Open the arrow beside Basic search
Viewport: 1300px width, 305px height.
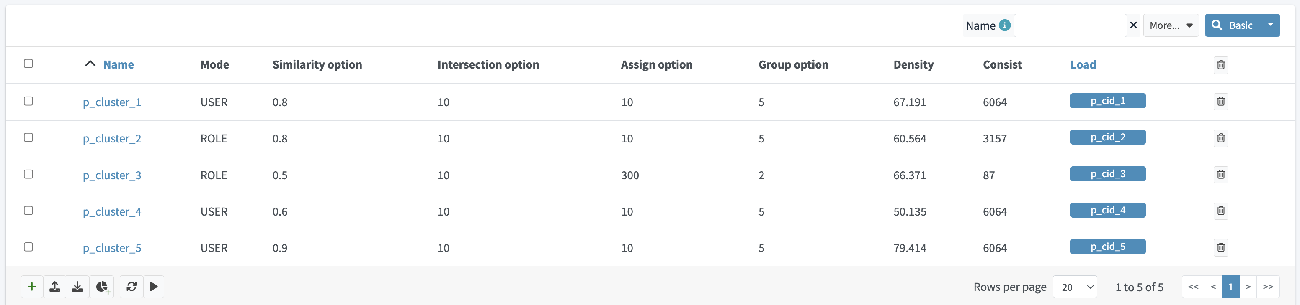coord(1270,25)
